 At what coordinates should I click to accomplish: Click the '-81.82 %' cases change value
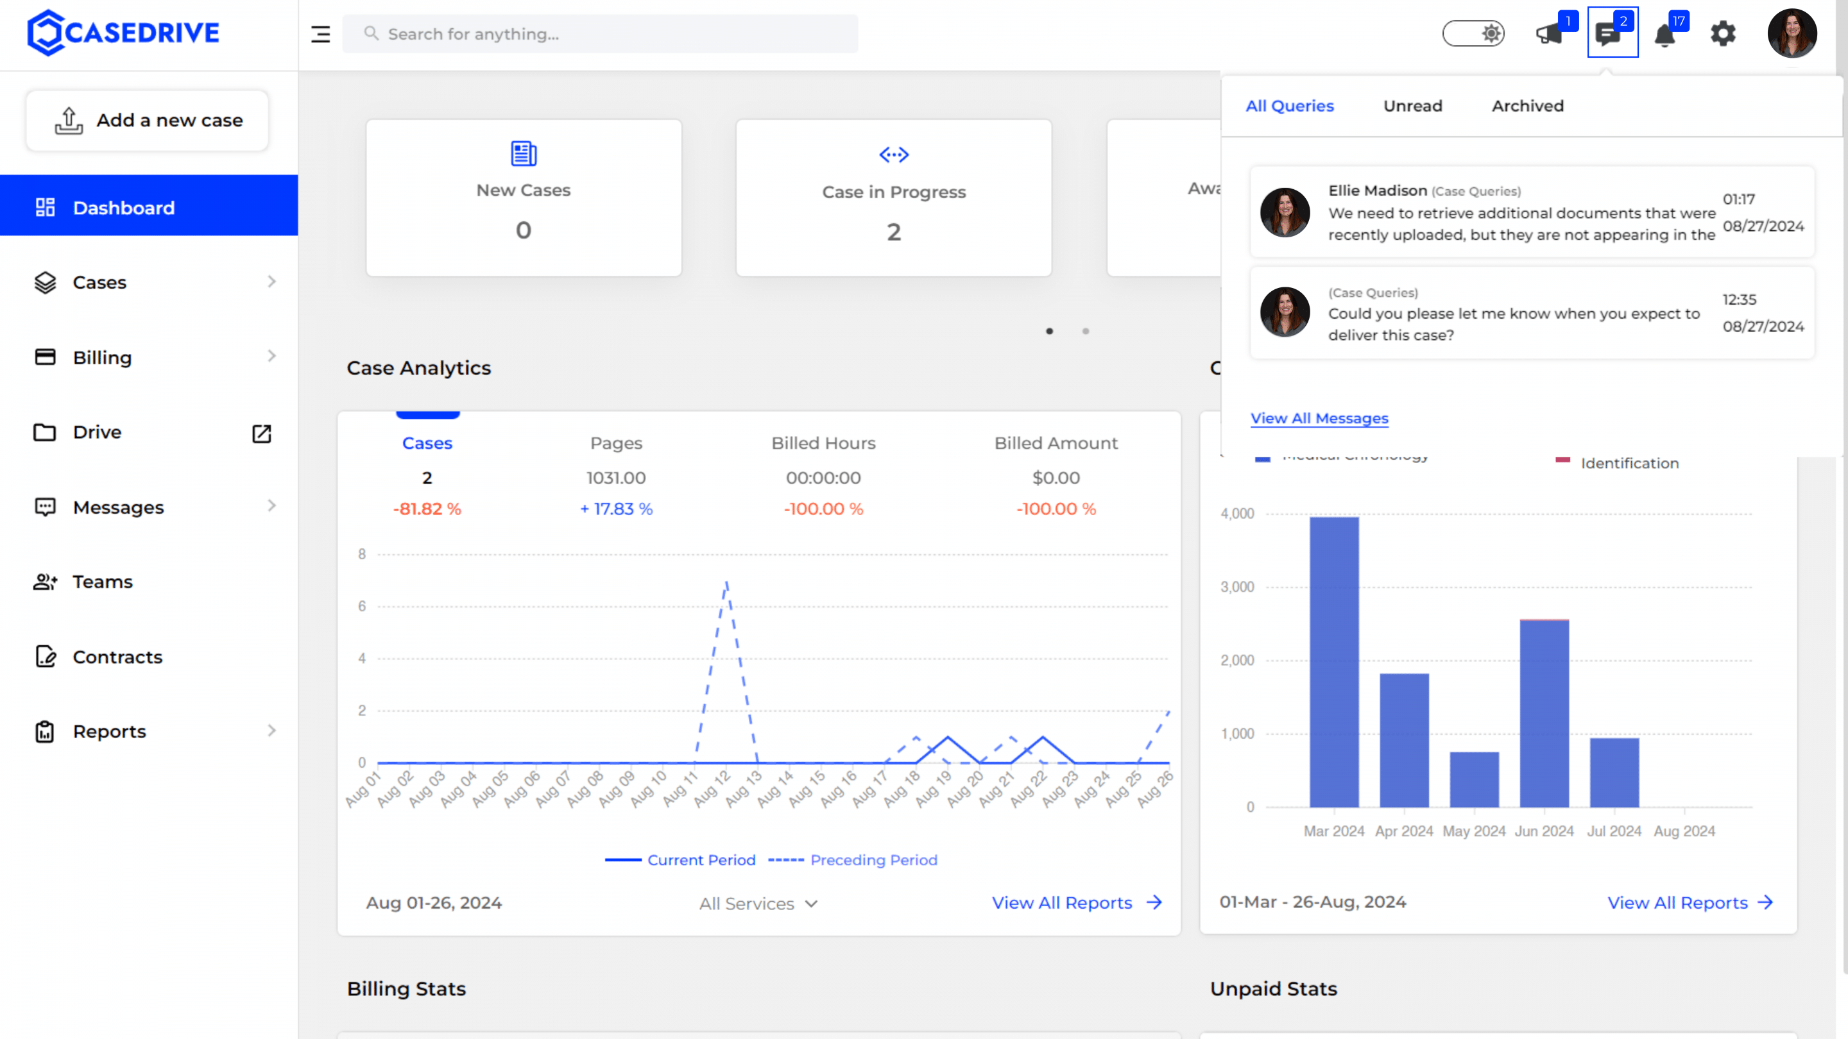click(427, 509)
